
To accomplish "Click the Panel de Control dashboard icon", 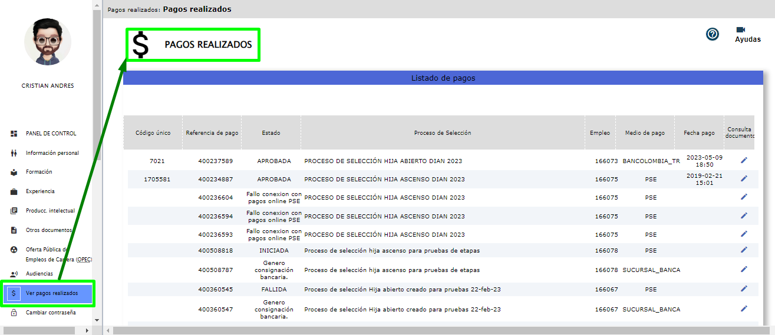I will [14, 134].
